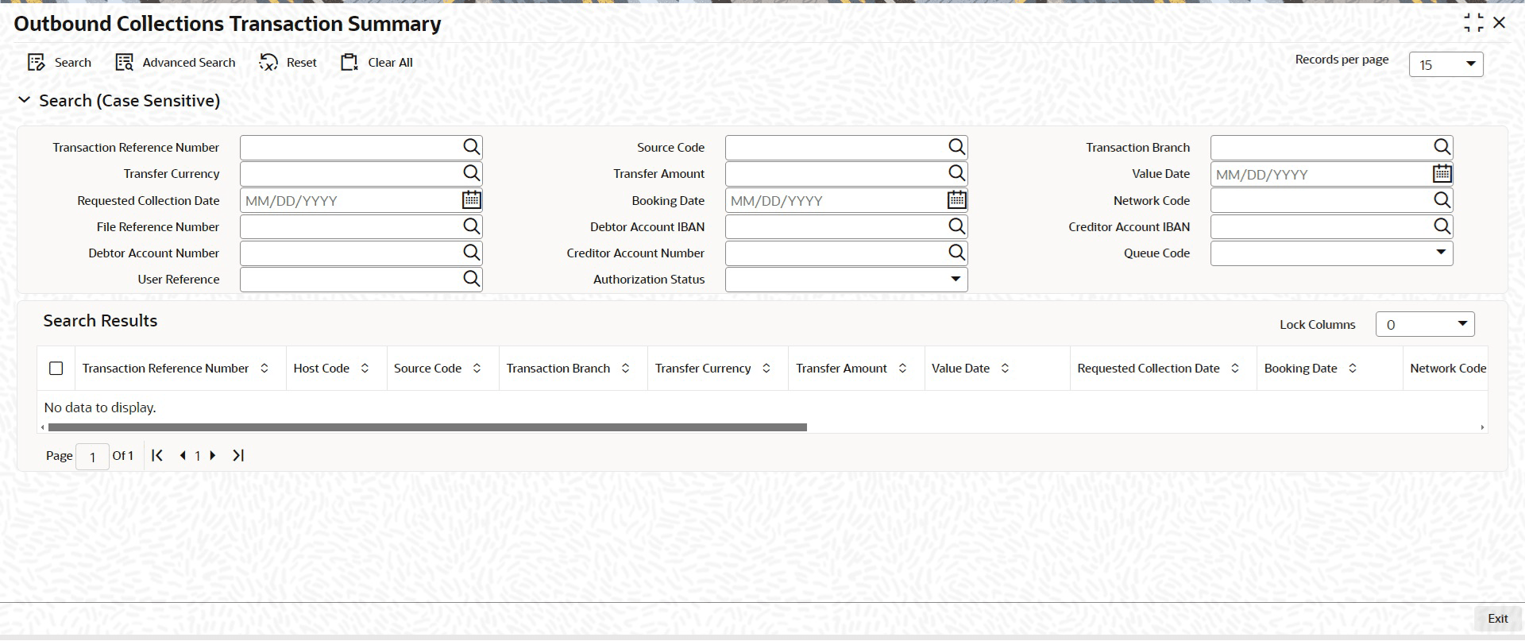Sort by Source Code column
This screenshot has height=641, width=1525.
coord(477,369)
